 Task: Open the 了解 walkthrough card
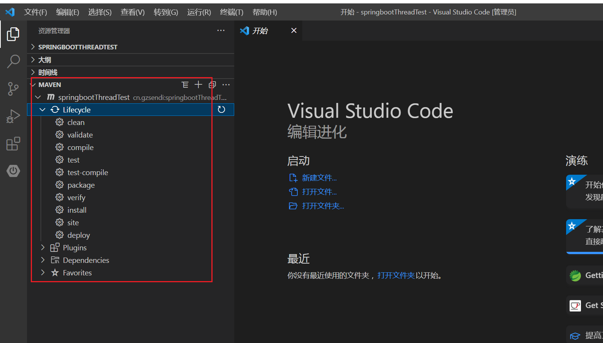tap(584, 236)
